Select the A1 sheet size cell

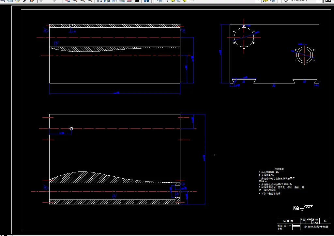(325, 221)
